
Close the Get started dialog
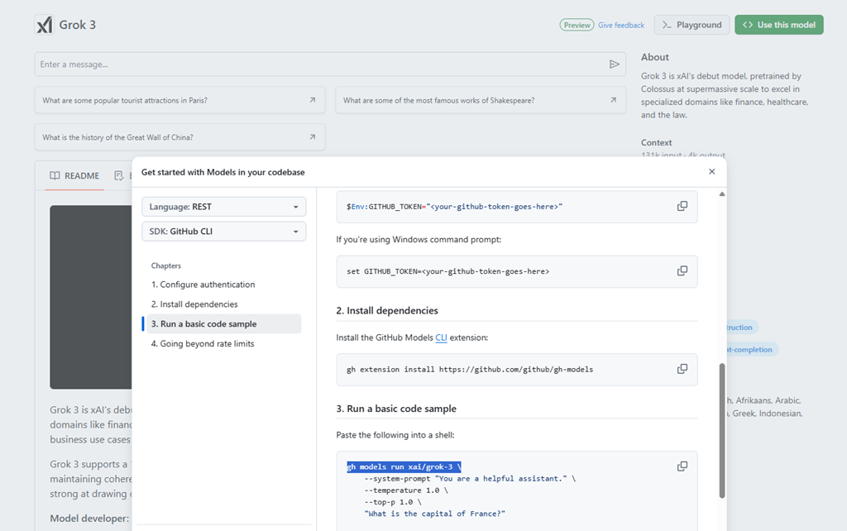(711, 172)
